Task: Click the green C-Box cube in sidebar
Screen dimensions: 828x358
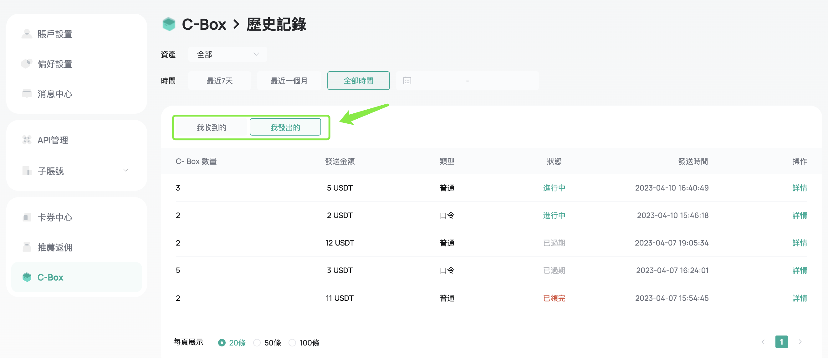Action: tap(27, 277)
